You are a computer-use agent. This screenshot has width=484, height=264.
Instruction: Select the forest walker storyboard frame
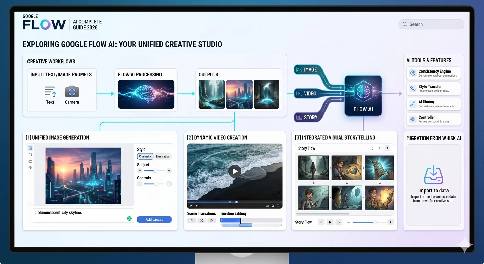[313, 168]
